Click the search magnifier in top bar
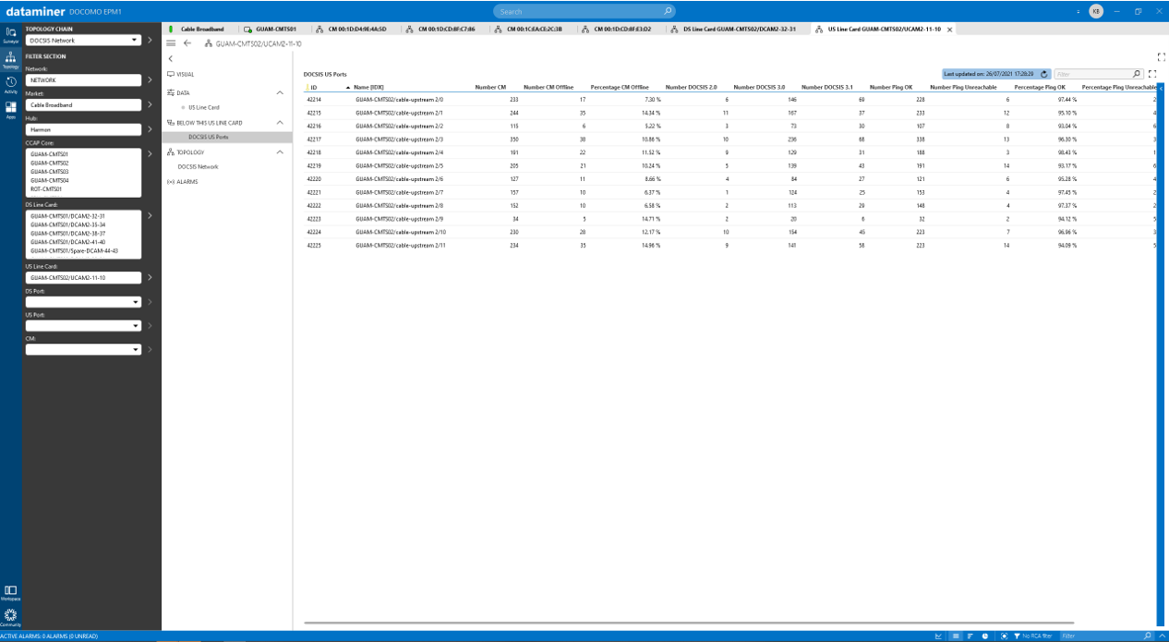Screen dimensions: 1169x642 pos(669,11)
